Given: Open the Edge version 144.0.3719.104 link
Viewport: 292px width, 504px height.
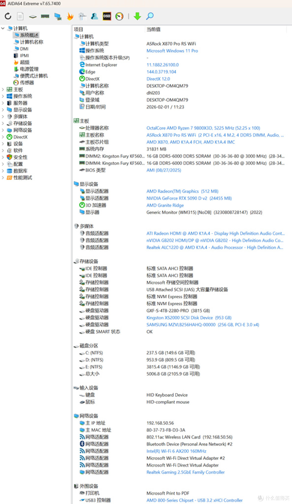Looking at the screenshot, I should tap(161, 72).
